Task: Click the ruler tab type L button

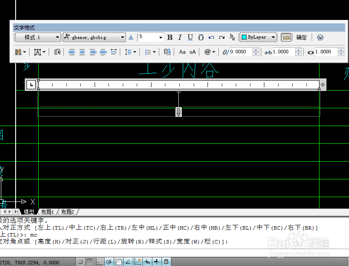Action: point(31,84)
